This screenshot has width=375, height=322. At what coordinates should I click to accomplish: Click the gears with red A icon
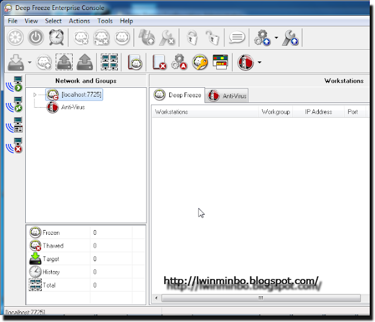click(179, 62)
